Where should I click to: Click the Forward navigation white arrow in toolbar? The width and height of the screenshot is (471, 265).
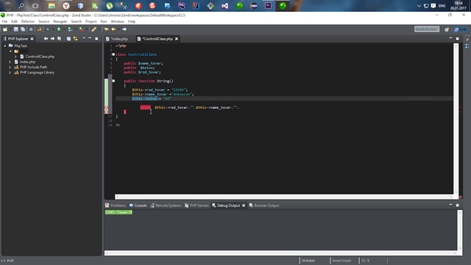click(x=124, y=29)
